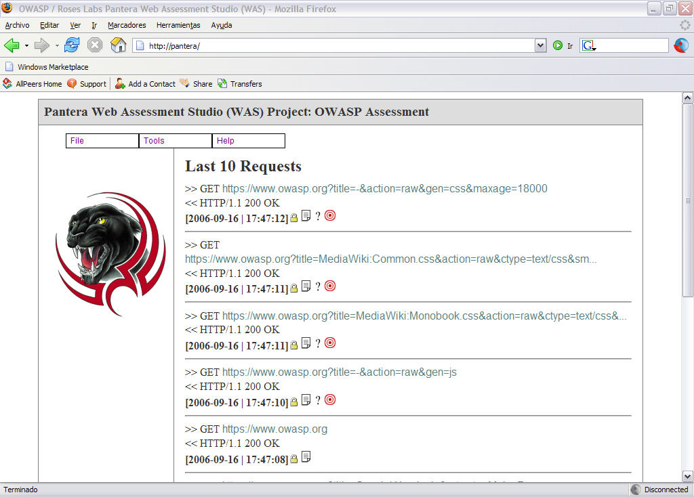Open the Windows Marketplace bookmark
The image size is (694, 497).
pos(47,67)
